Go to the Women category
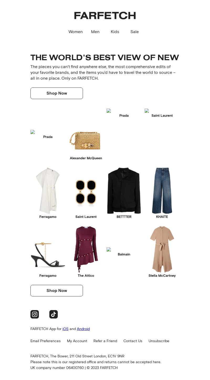The height and width of the screenshot is (380, 210). pos(76,32)
